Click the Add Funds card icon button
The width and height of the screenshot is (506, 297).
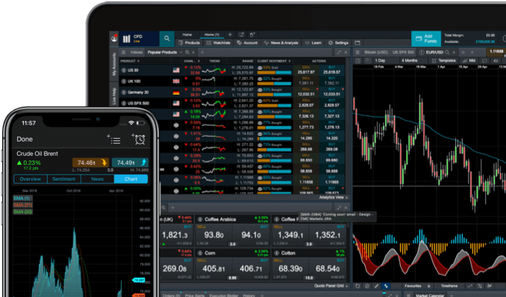point(426,39)
